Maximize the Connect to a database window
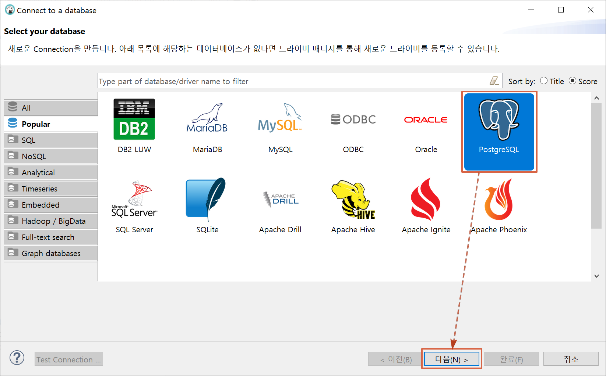This screenshot has width=606, height=376. pyautogui.click(x=561, y=10)
